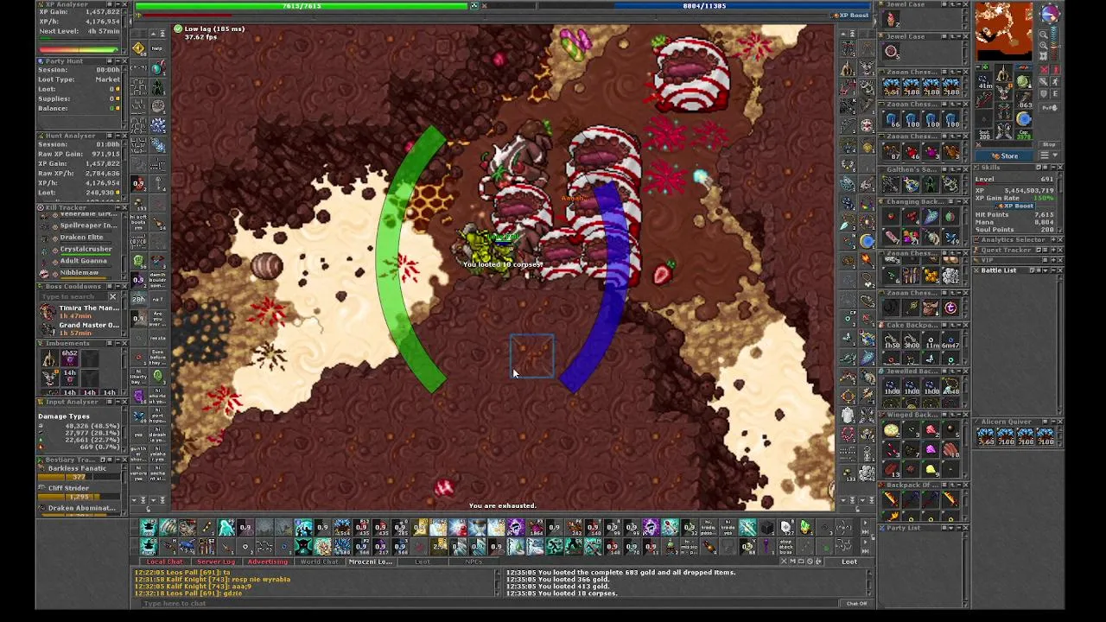Screen dimensions: 1106x622
Task: Click the Cliff Strider bestiary progress bar
Action: 80,497
